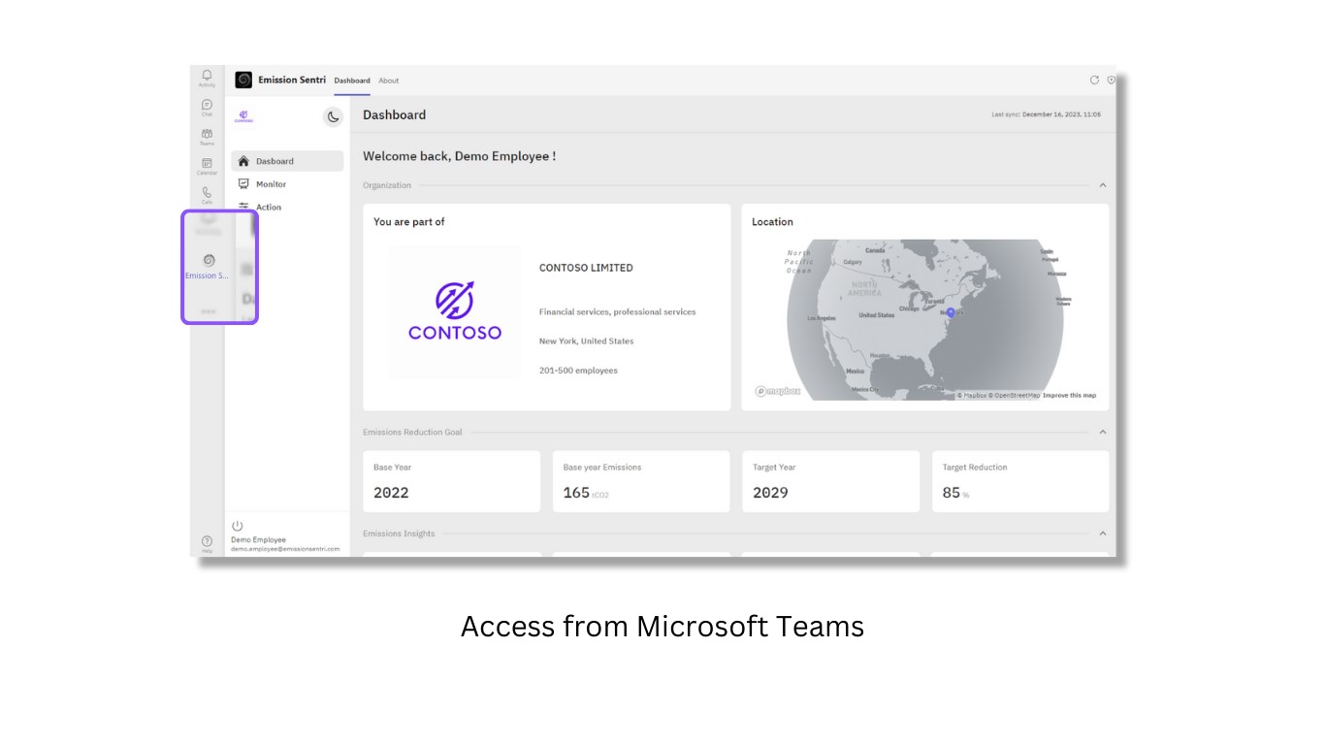Click the Target Reduction value 85
1325x745 pixels.
(x=952, y=493)
